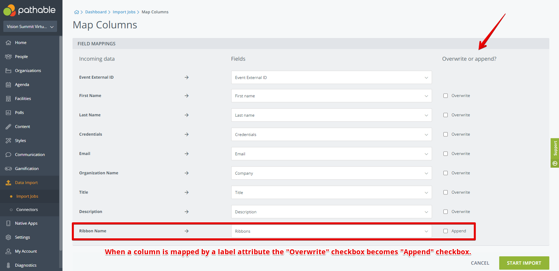
Task: Enable Overwrite for Description
Action: pyautogui.click(x=445, y=212)
